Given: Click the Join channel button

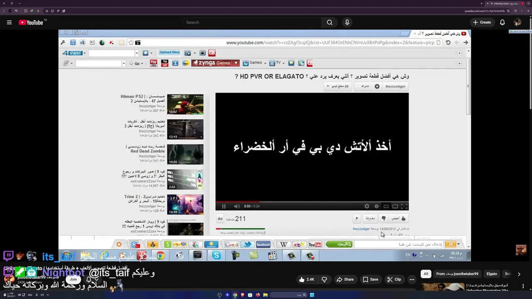Looking at the screenshot, I should coord(74,279).
